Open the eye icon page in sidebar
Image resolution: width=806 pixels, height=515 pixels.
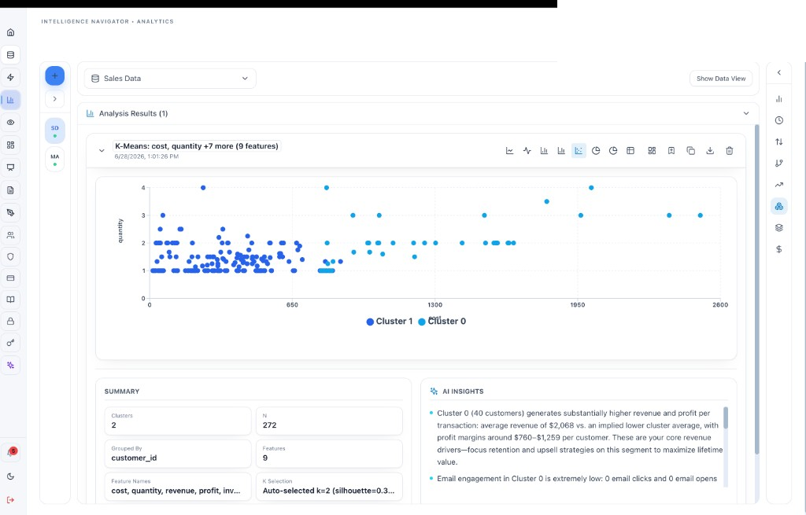pyautogui.click(x=10, y=123)
